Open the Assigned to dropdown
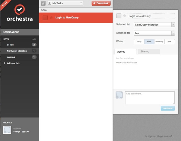The width and height of the screenshot is (181, 141). pyautogui.click(x=154, y=33)
